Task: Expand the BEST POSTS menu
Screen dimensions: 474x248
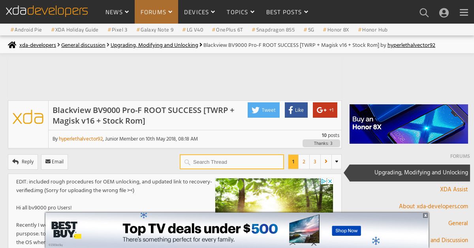Action: [x=287, y=12]
